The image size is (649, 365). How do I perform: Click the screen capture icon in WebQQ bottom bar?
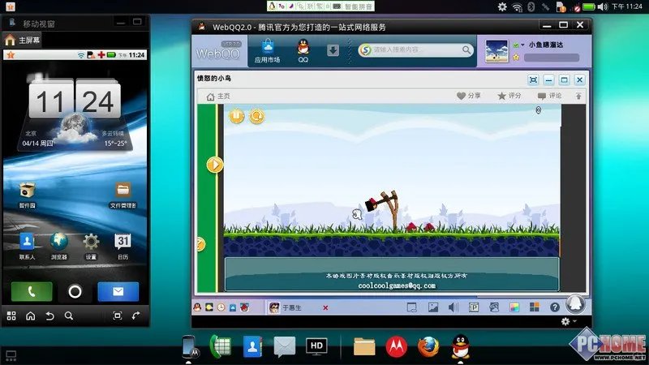click(x=412, y=307)
